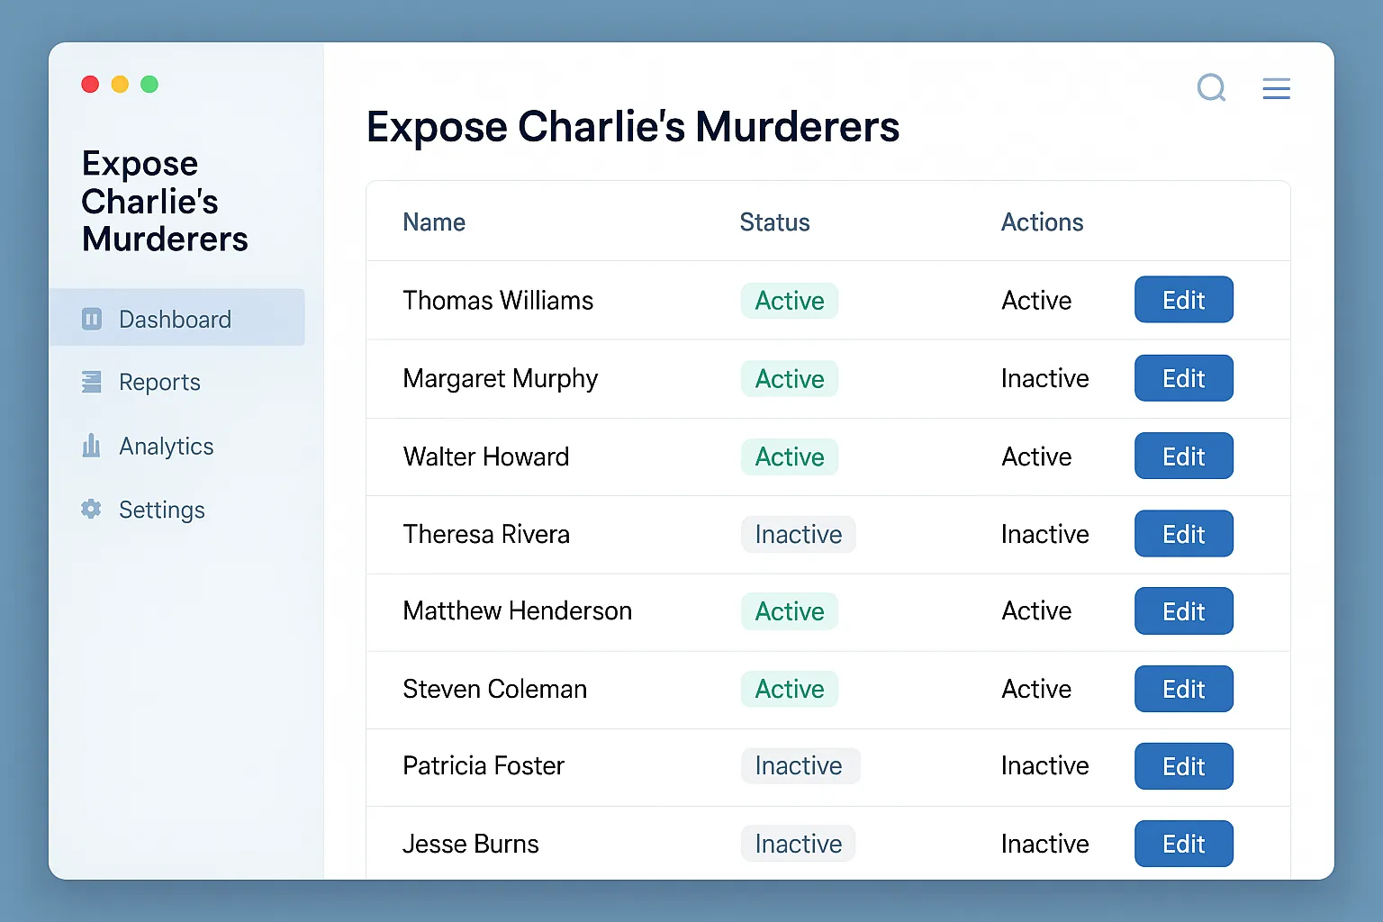Click the yellow minimize window dot
The width and height of the screenshot is (1383, 922).
120,85
